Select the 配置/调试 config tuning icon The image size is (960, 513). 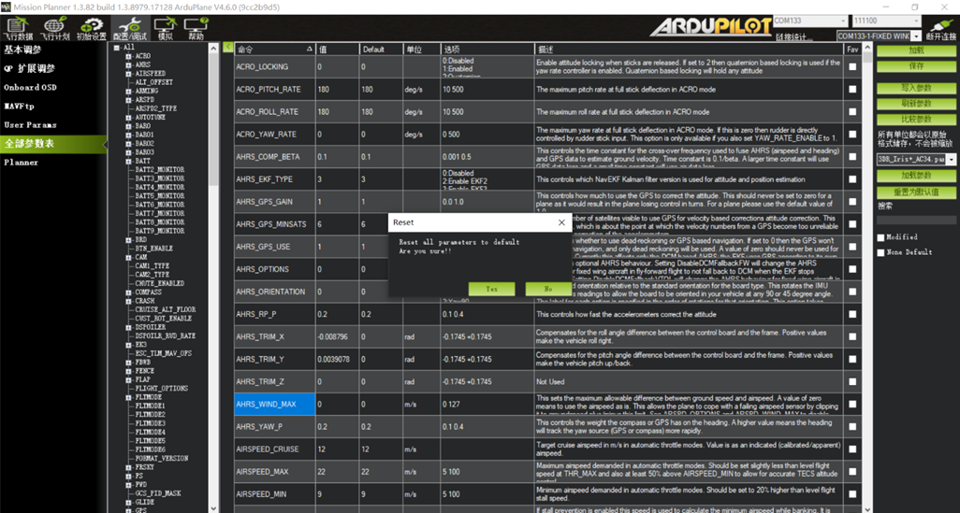click(x=127, y=27)
